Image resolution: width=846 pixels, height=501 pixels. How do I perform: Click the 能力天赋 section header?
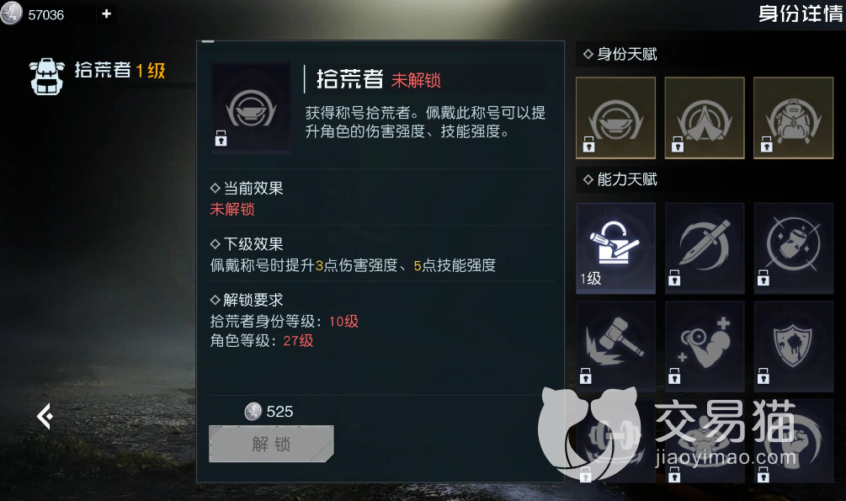(x=620, y=179)
